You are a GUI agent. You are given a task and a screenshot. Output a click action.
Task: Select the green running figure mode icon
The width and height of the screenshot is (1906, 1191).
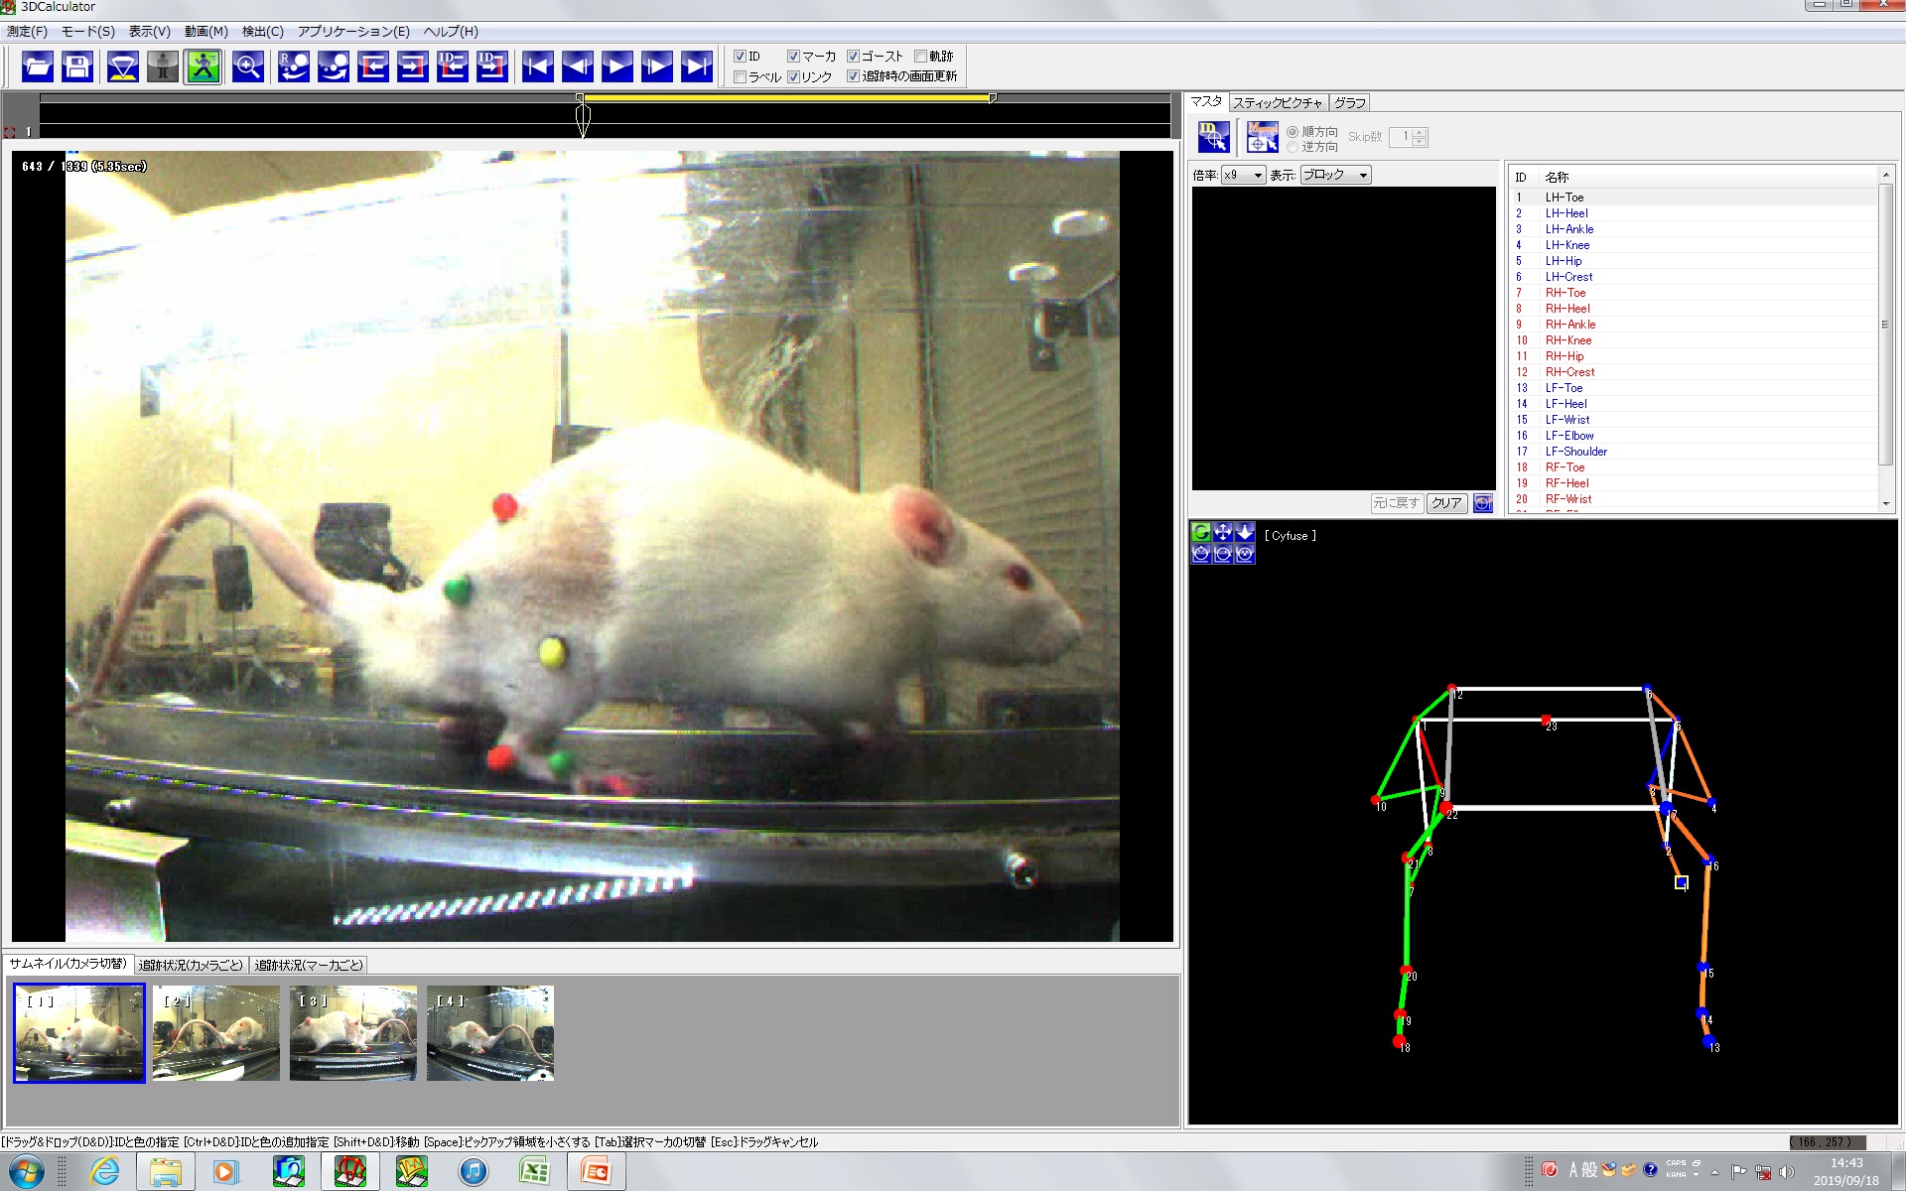click(203, 67)
